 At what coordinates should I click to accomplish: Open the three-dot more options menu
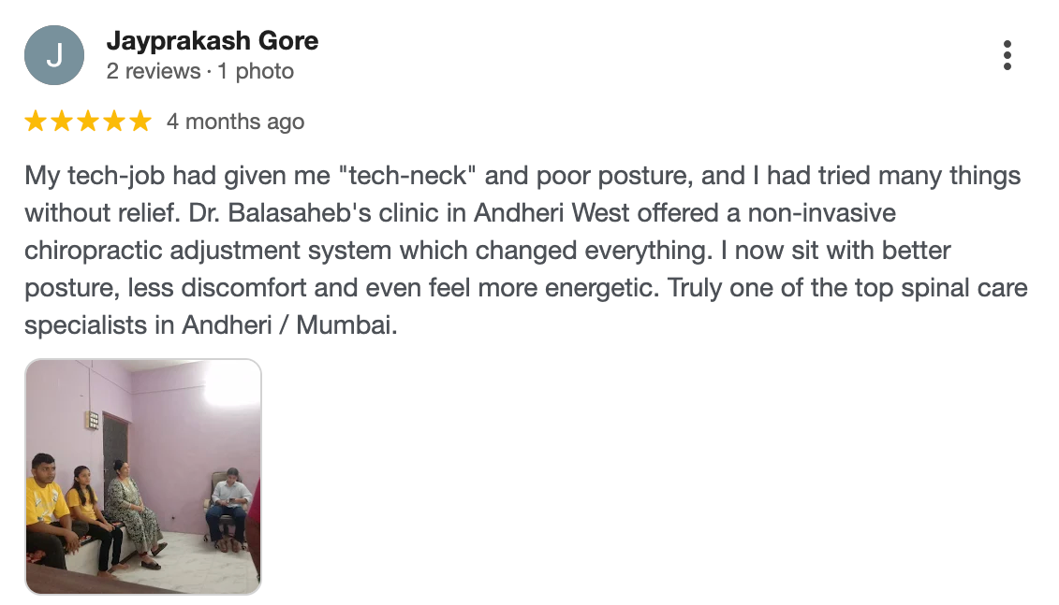tap(1007, 55)
